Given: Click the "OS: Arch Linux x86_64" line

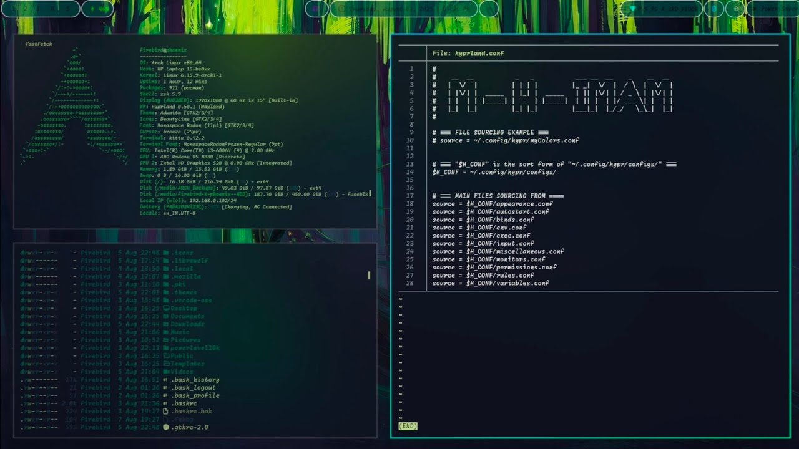Looking at the screenshot, I should pyautogui.click(x=170, y=63).
